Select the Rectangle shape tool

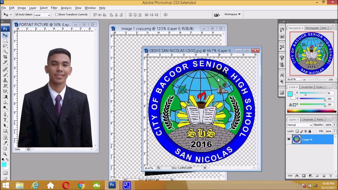click(5, 131)
